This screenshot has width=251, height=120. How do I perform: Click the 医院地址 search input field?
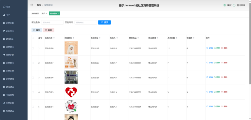tap(86, 23)
